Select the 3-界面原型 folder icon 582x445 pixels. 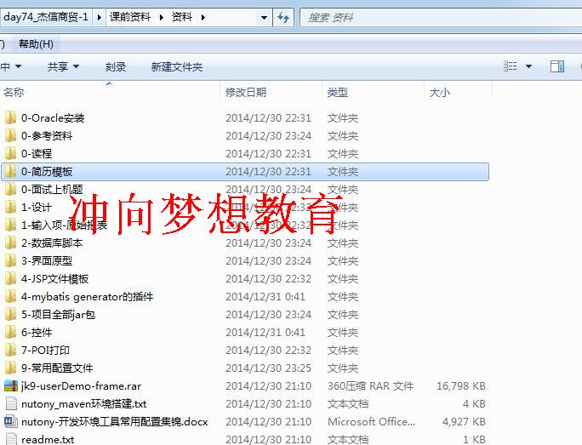click(11, 261)
